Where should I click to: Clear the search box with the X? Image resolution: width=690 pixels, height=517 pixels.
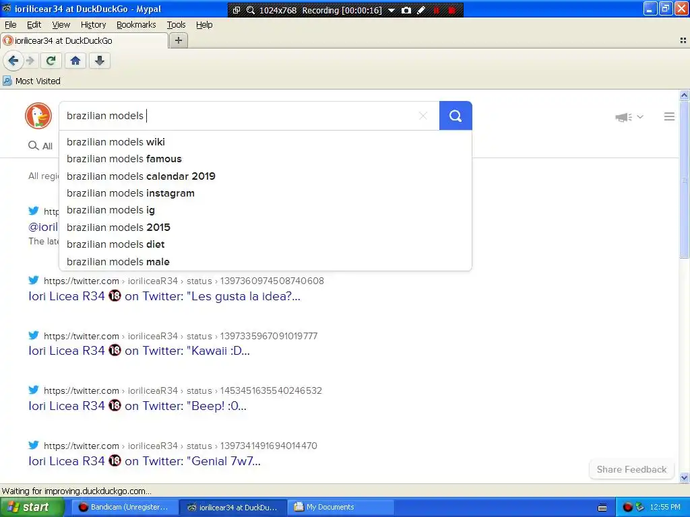point(423,116)
